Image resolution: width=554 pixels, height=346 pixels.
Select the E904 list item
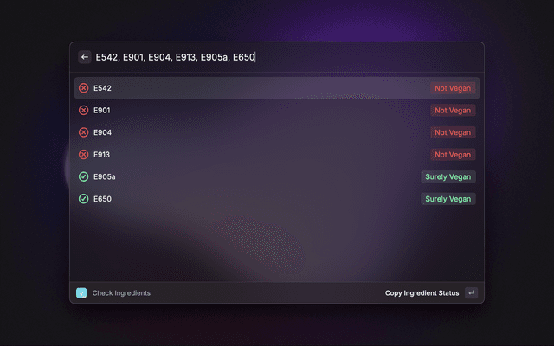point(277,132)
